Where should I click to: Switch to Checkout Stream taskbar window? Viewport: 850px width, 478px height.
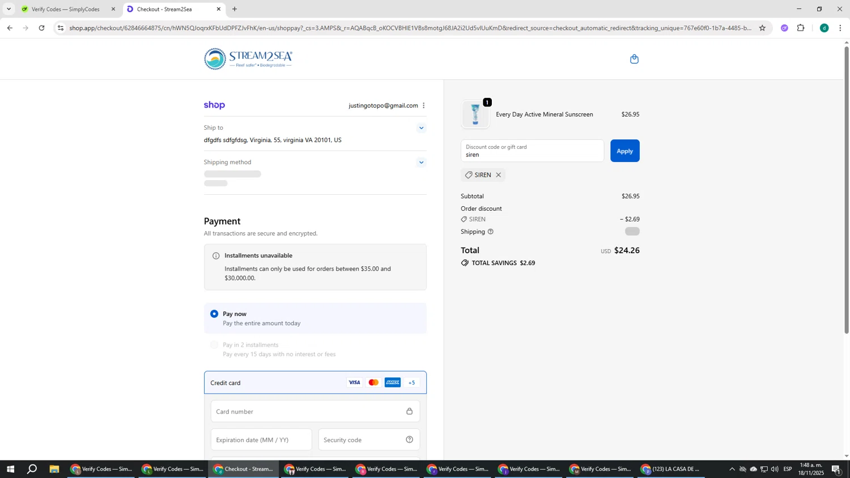pyautogui.click(x=244, y=469)
